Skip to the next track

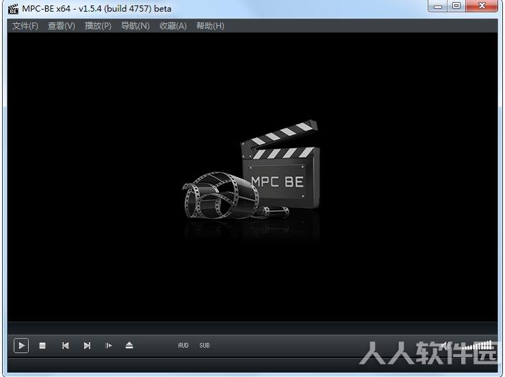tap(87, 346)
